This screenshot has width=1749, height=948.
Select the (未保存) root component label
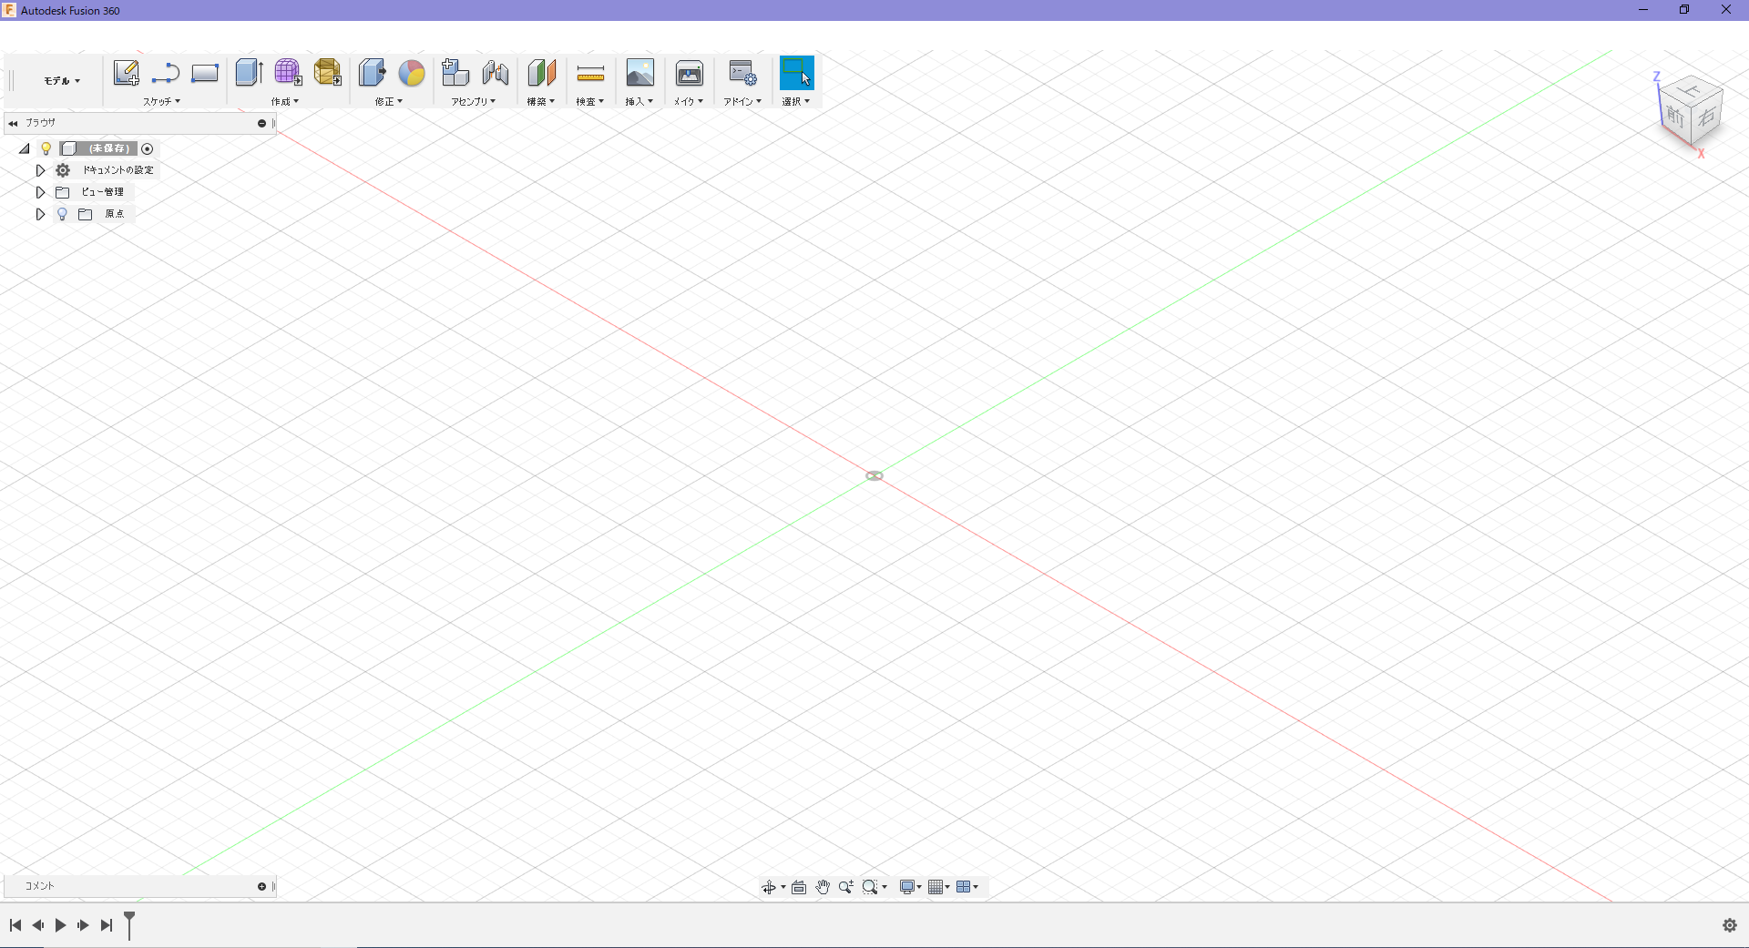pyautogui.click(x=107, y=148)
